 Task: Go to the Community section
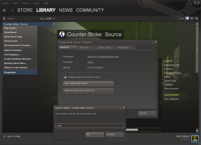point(90,10)
